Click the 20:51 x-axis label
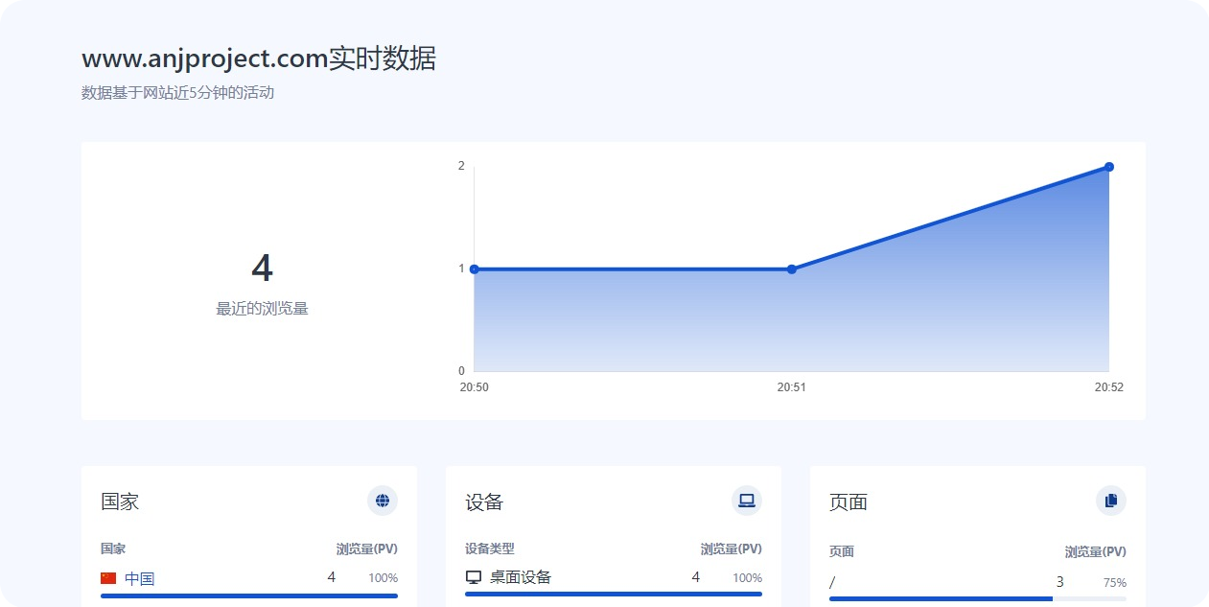The height and width of the screenshot is (607, 1209). point(791,387)
